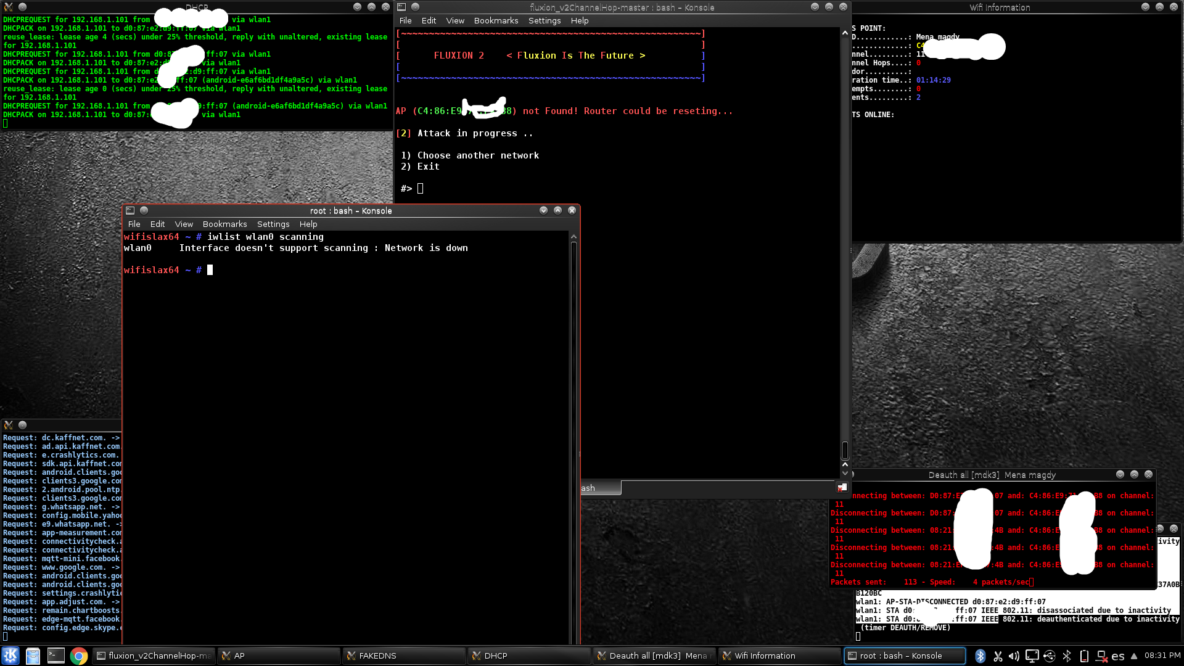Switch to the FAKEDNS taskbar entry
Image resolution: width=1184 pixels, height=666 pixels.
tap(404, 656)
